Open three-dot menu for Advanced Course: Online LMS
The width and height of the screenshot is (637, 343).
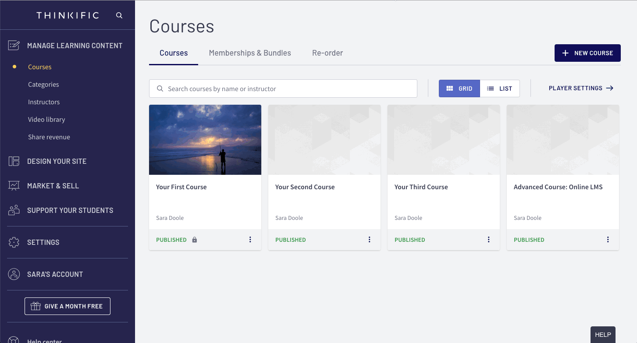click(608, 240)
